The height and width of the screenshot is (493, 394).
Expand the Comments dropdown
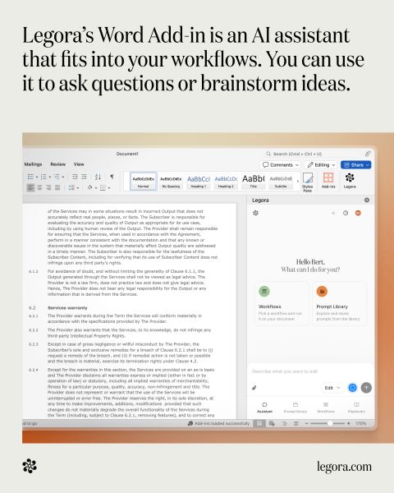click(280, 165)
